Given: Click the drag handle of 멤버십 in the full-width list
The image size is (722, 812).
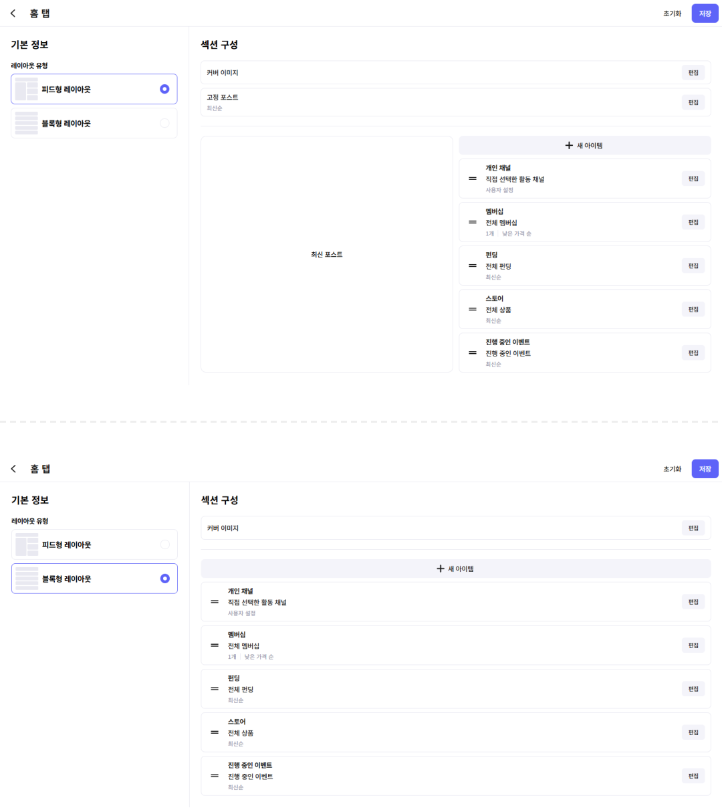Looking at the screenshot, I should pos(215,645).
